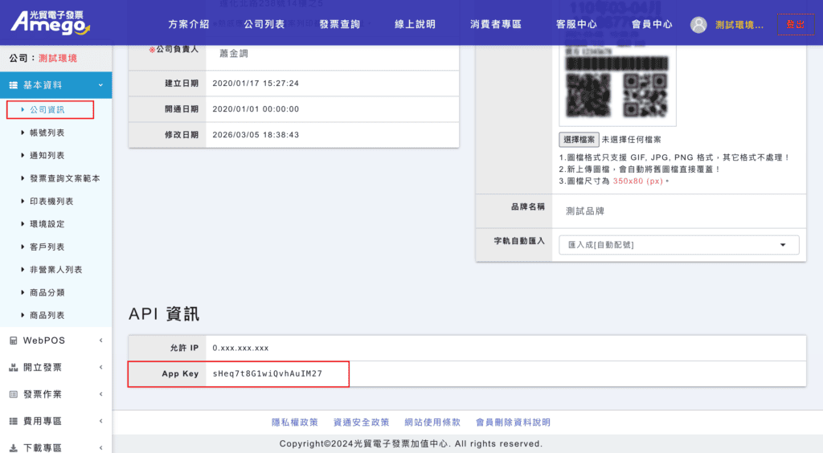Open the 隱私權政策 footer link
Image resolution: width=823 pixels, height=453 pixels.
pyautogui.click(x=294, y=422)
